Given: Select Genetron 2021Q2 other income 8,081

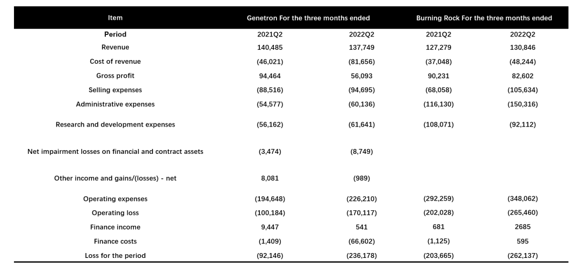Looking at the screenshot, I should point(270,179).
